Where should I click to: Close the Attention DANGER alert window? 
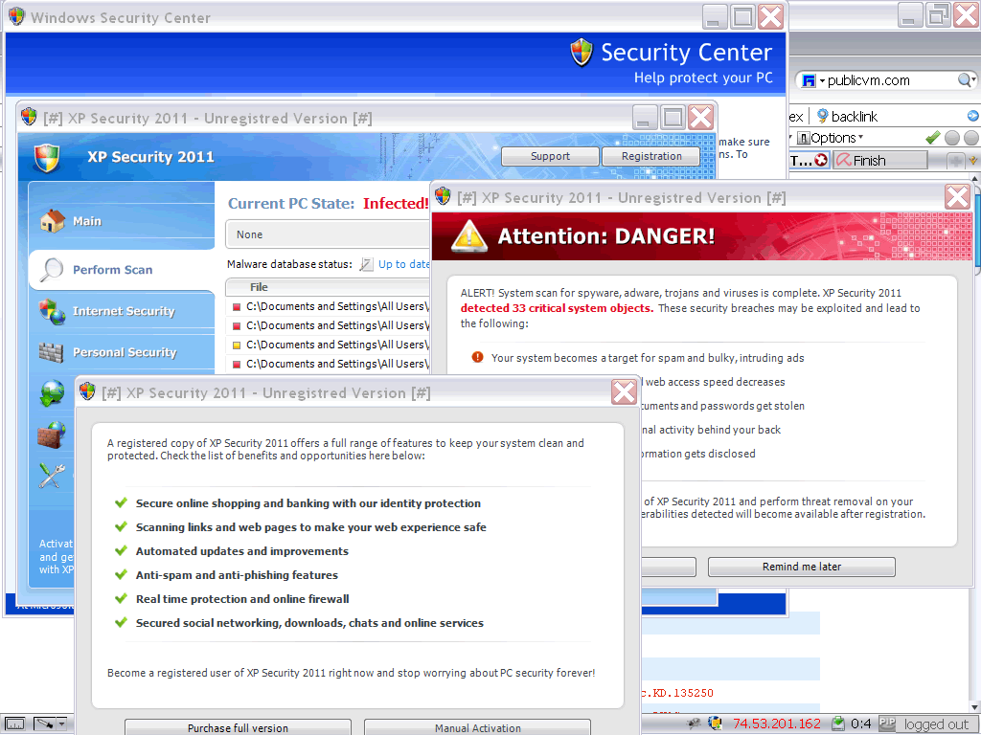click(x=957, y=197)
